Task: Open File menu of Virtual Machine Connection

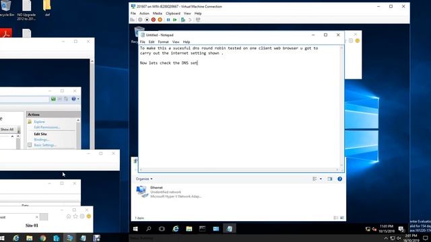Action: (133, 13)
